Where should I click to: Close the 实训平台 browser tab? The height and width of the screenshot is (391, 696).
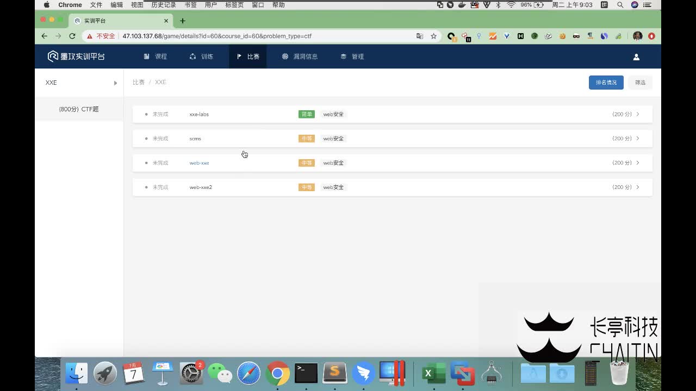pos(166,21)
